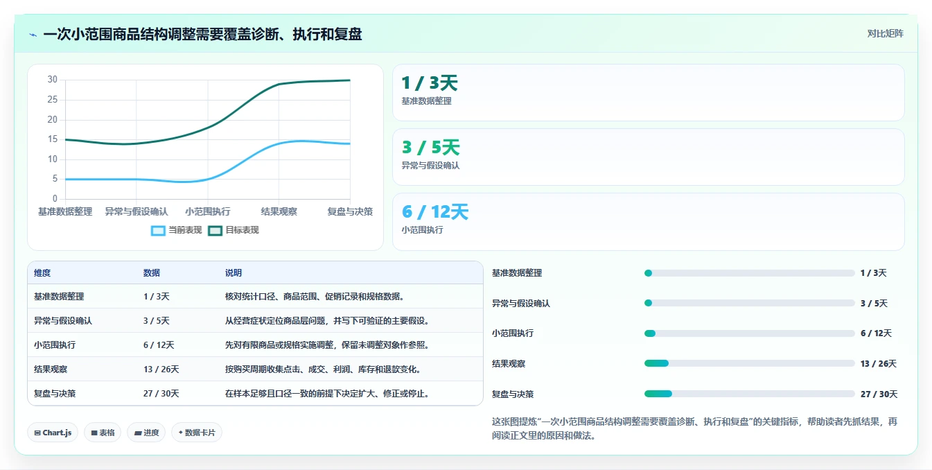The height and width of the screenshot is (470, 932).
Task: Click the 复盘与决策 chart axis label
Action: click(x=350, y=211)
